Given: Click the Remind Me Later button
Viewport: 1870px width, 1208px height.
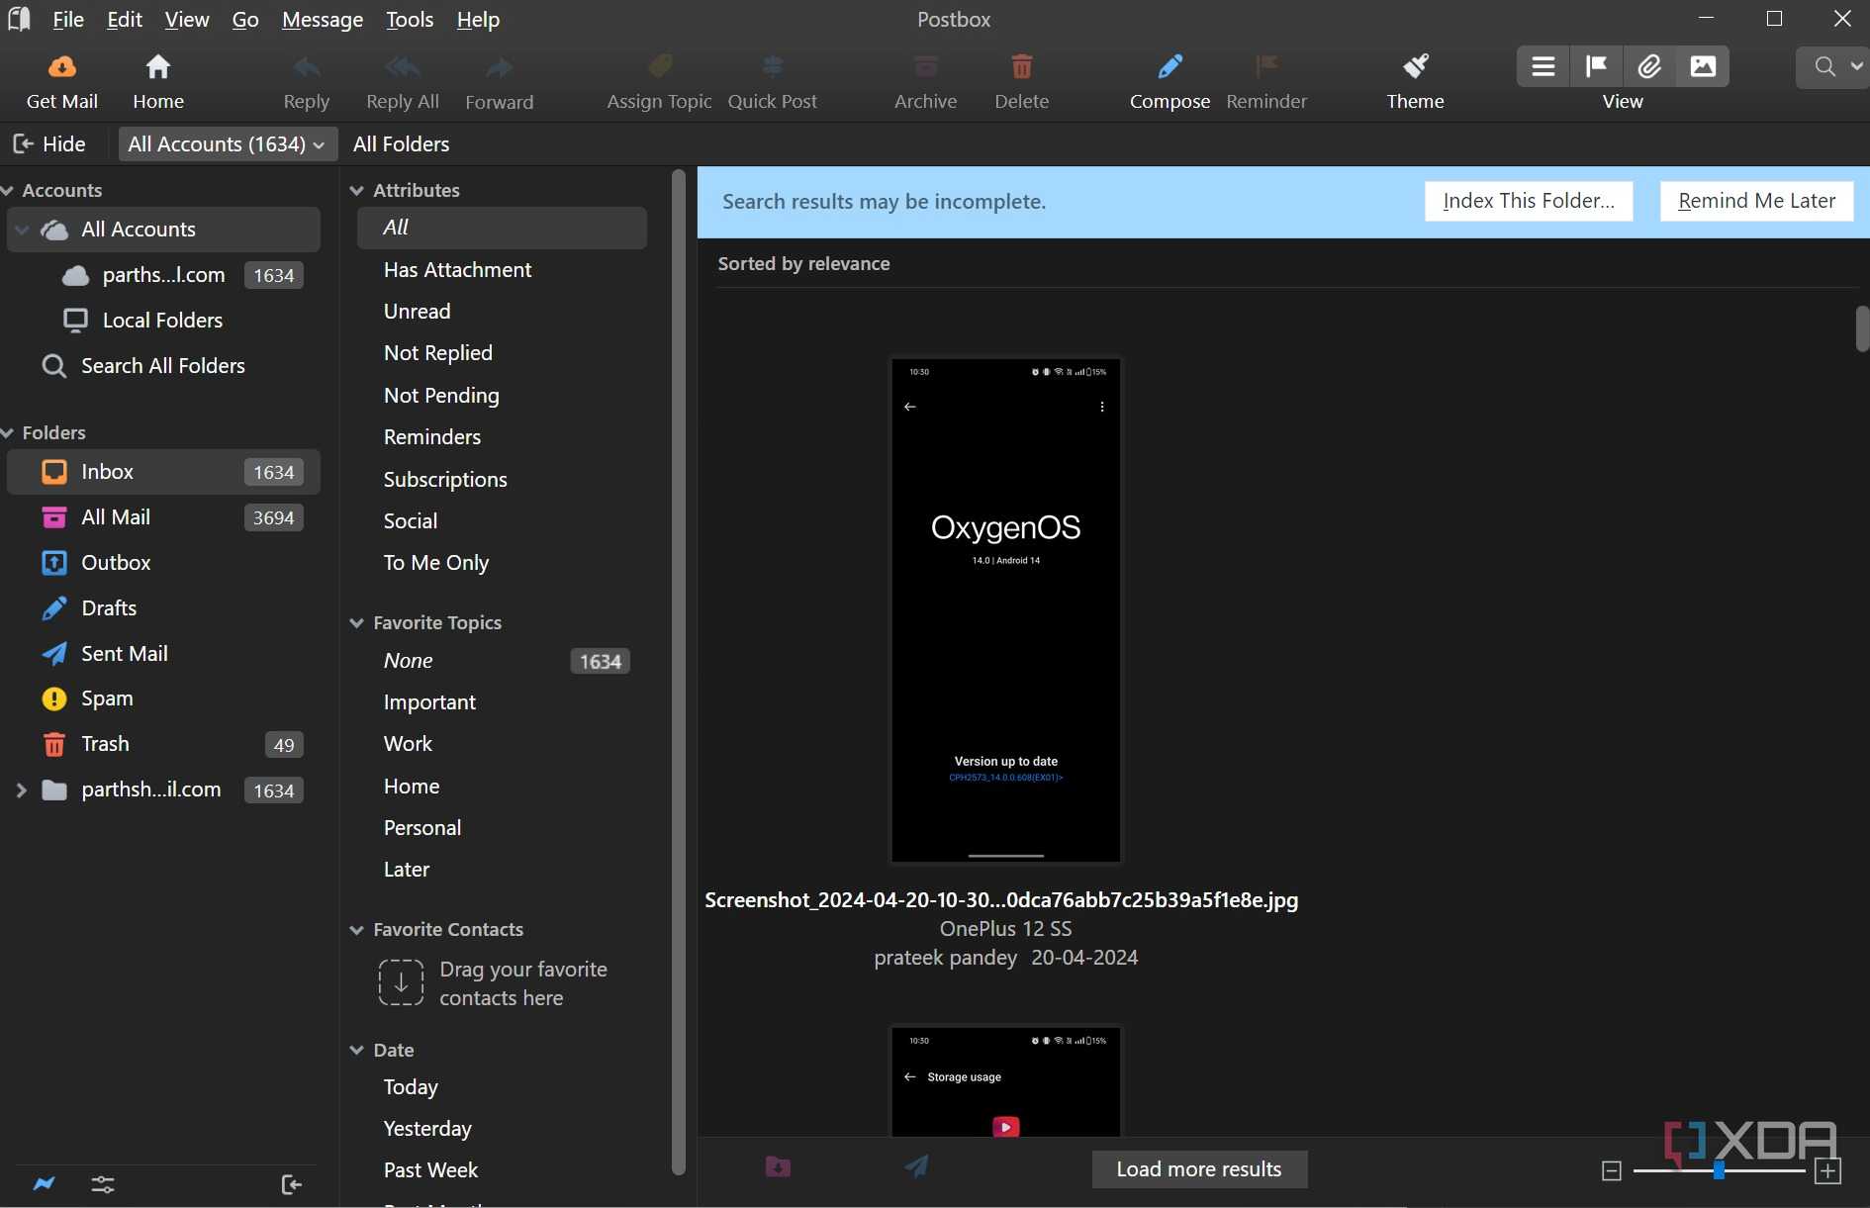Looking at the screenshot, I should tap(1756, 201).
